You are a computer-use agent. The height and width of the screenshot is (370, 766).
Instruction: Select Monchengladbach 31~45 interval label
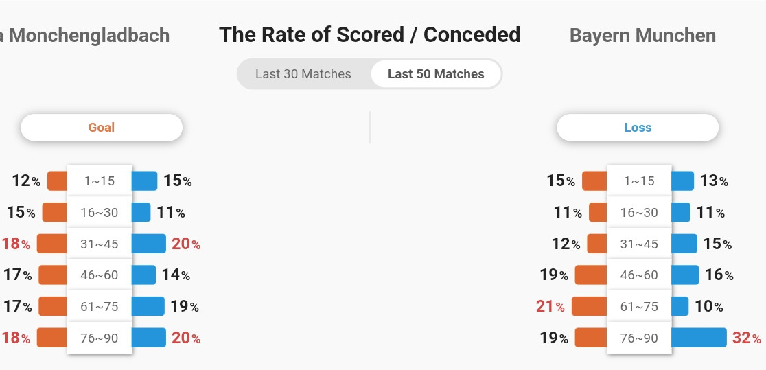point(99,244)
